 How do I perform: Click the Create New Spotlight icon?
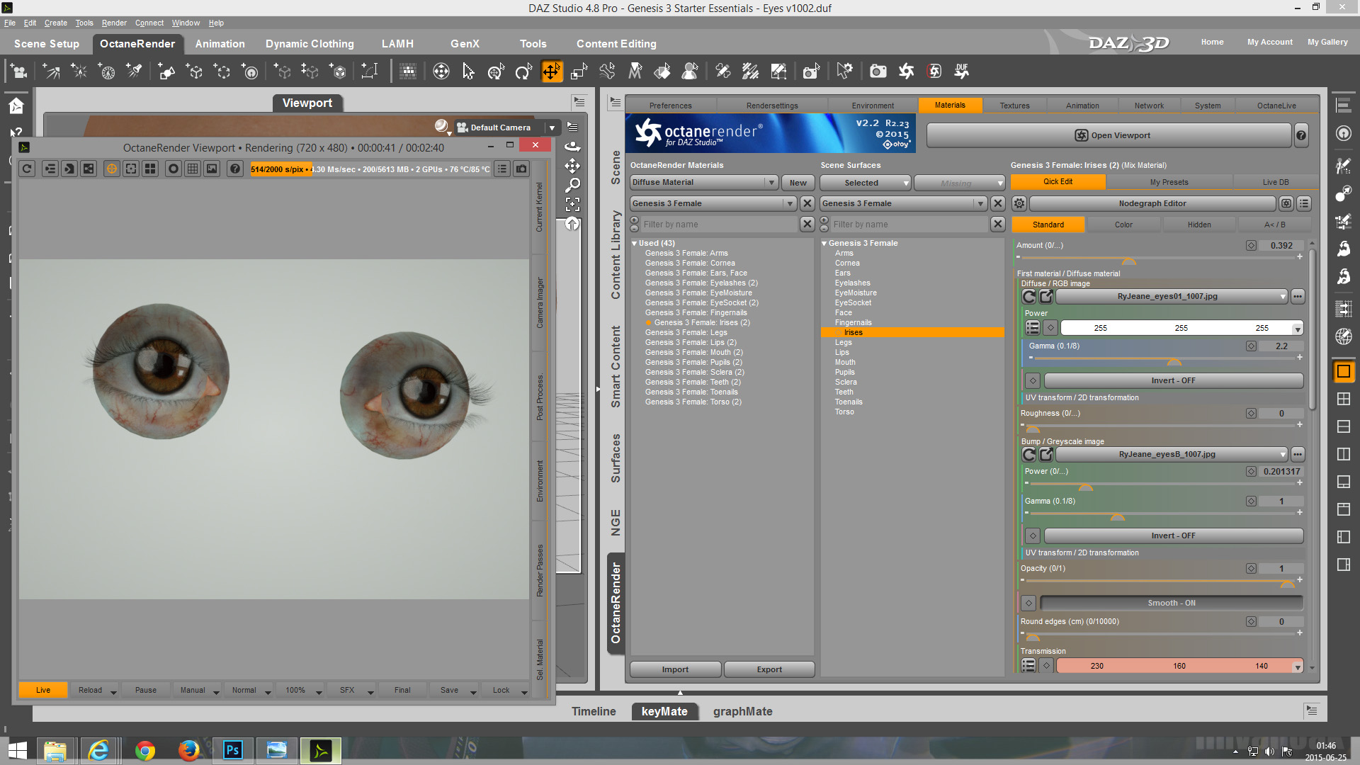pos(134,71)
